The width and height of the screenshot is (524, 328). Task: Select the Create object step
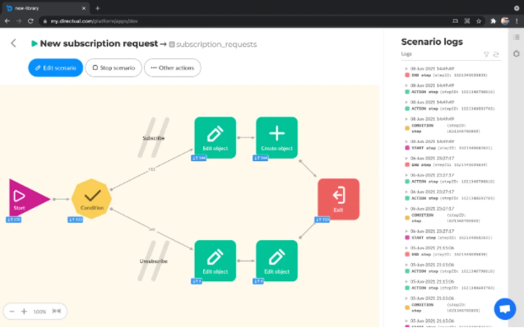coord(276,137)
